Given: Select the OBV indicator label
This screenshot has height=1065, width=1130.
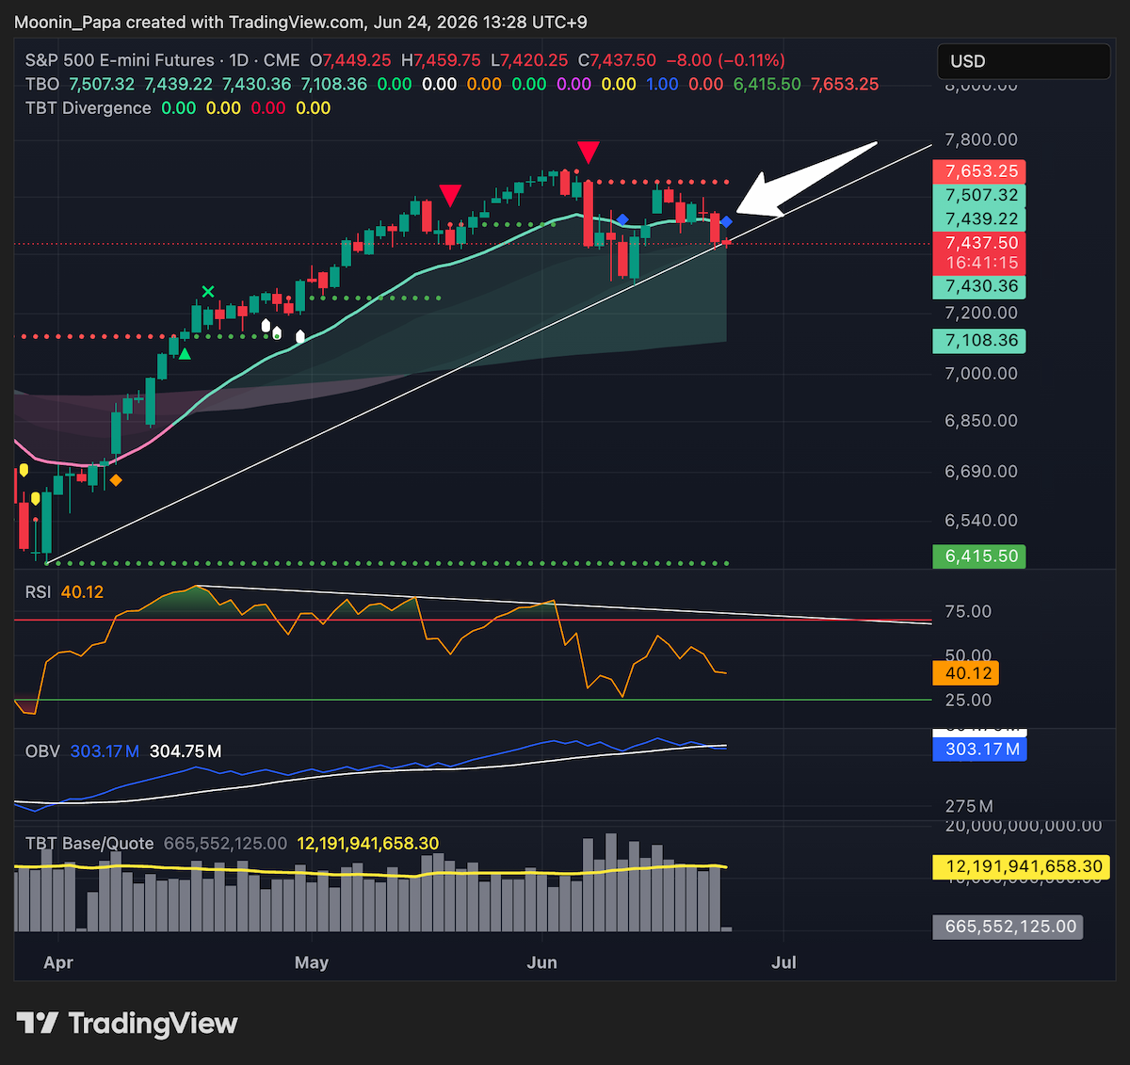Looking at the screenshot, I should [42, 750].
